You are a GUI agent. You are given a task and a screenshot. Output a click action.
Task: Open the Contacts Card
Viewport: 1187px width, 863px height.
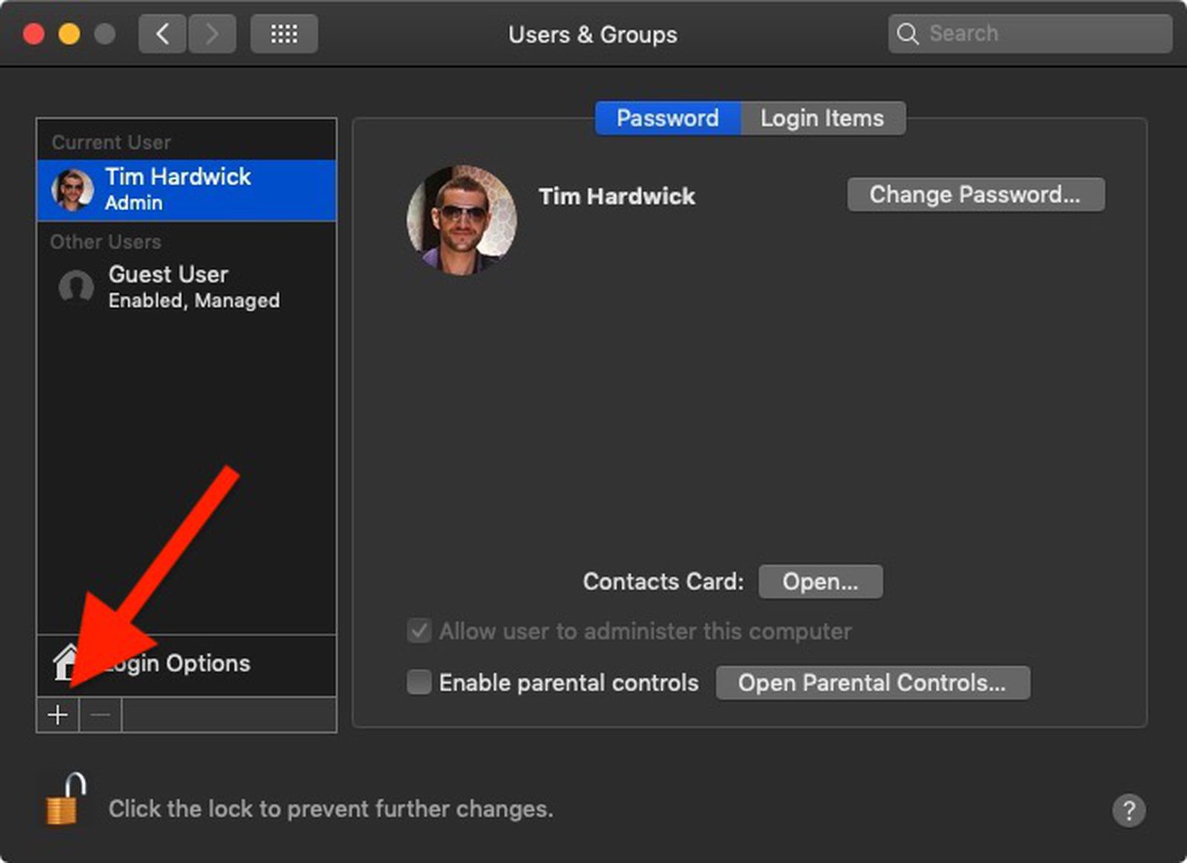pos(820,581)
